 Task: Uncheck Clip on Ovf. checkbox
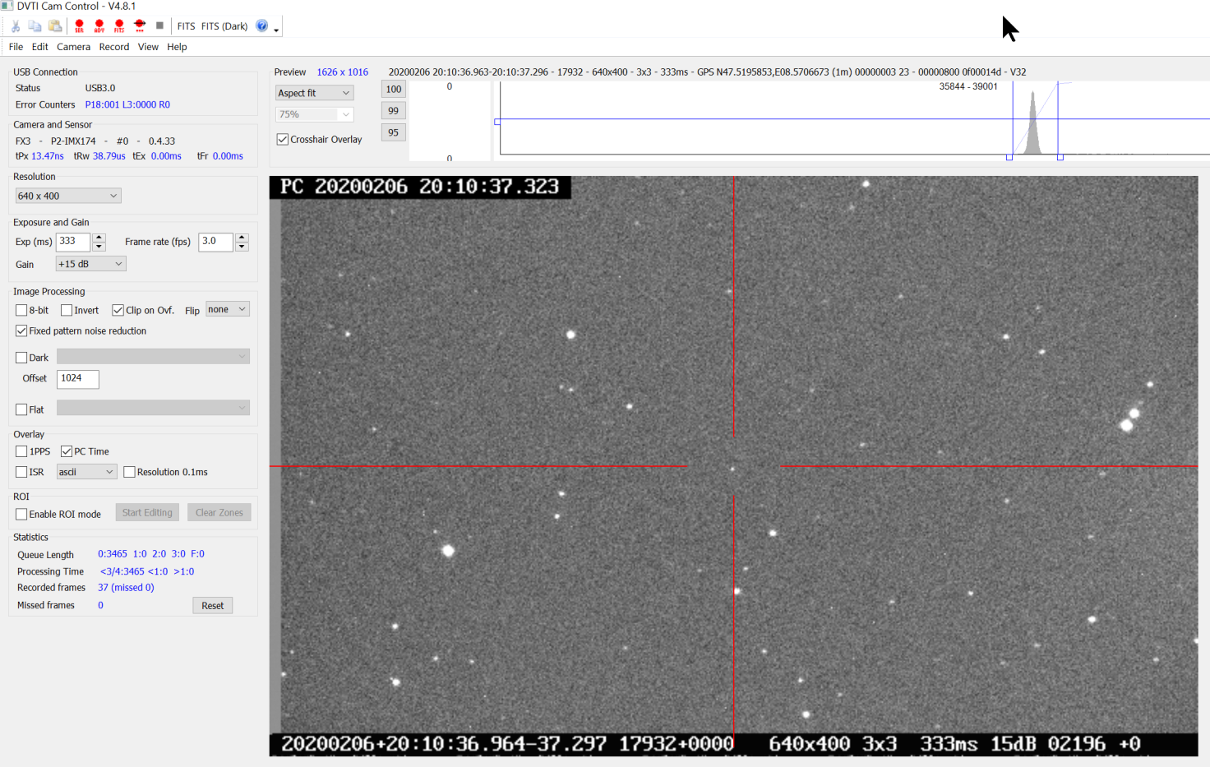(118, 311)
